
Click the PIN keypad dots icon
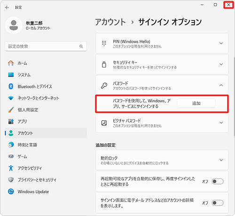(104, 43)
